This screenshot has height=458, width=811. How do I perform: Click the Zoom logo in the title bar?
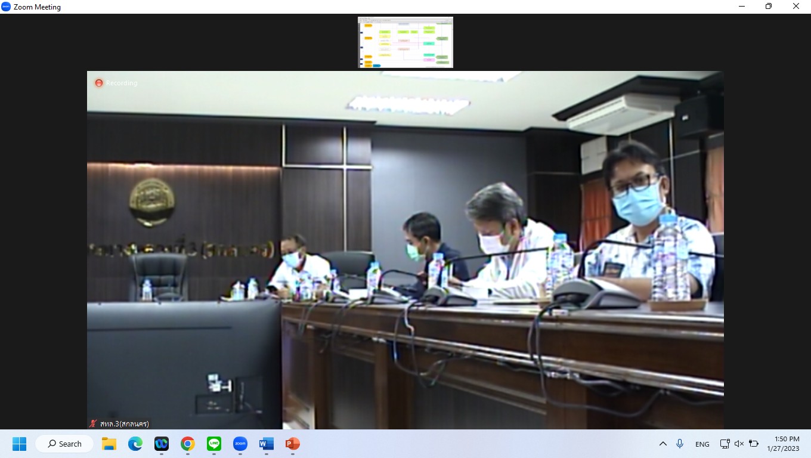pyautogui.click(x=6, y=7)
